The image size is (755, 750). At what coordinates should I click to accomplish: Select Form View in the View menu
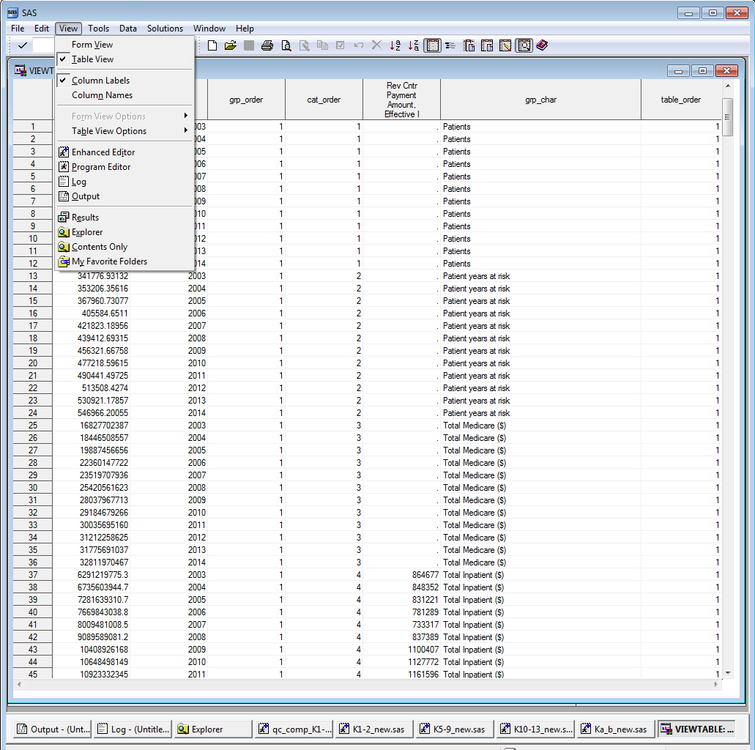pos(92,45)
